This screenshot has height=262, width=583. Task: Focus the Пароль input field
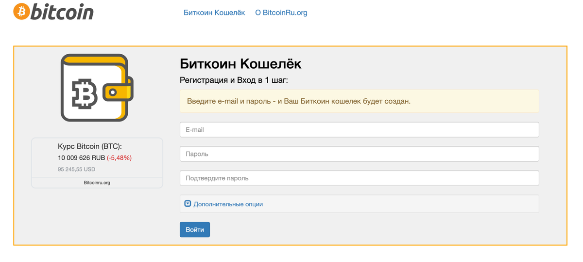[x=360, y=154]
